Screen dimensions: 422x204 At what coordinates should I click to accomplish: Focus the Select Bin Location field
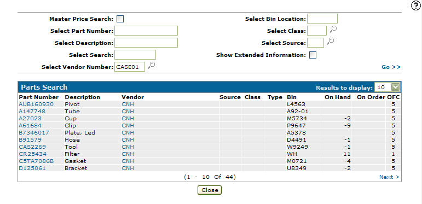tap(322, 19)
